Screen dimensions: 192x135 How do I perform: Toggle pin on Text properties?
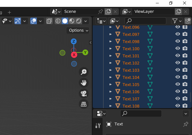pos(186,124)
